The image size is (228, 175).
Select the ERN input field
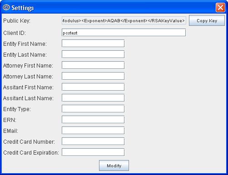93,120
